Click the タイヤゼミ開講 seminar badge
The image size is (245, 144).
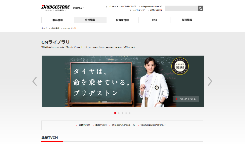coord(180,66)
